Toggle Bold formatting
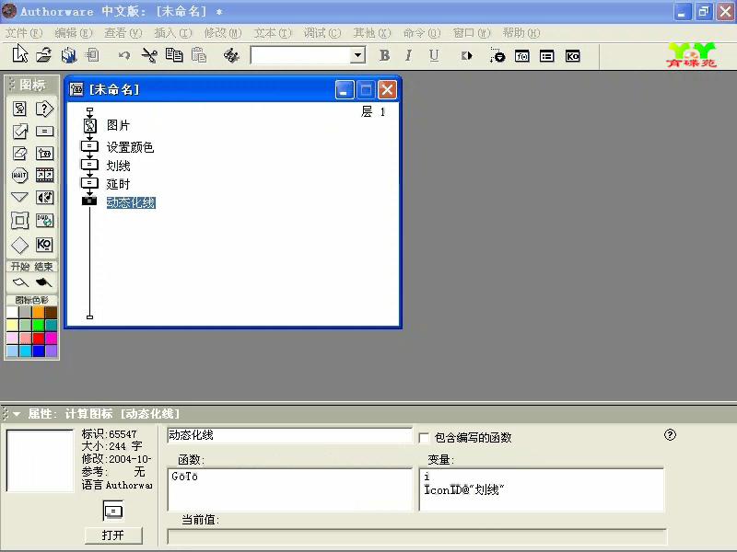 (384, 55)
